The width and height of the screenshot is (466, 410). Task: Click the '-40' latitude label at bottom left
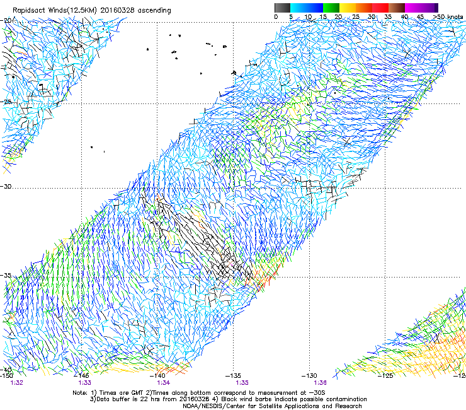click(x=6, y=370)
